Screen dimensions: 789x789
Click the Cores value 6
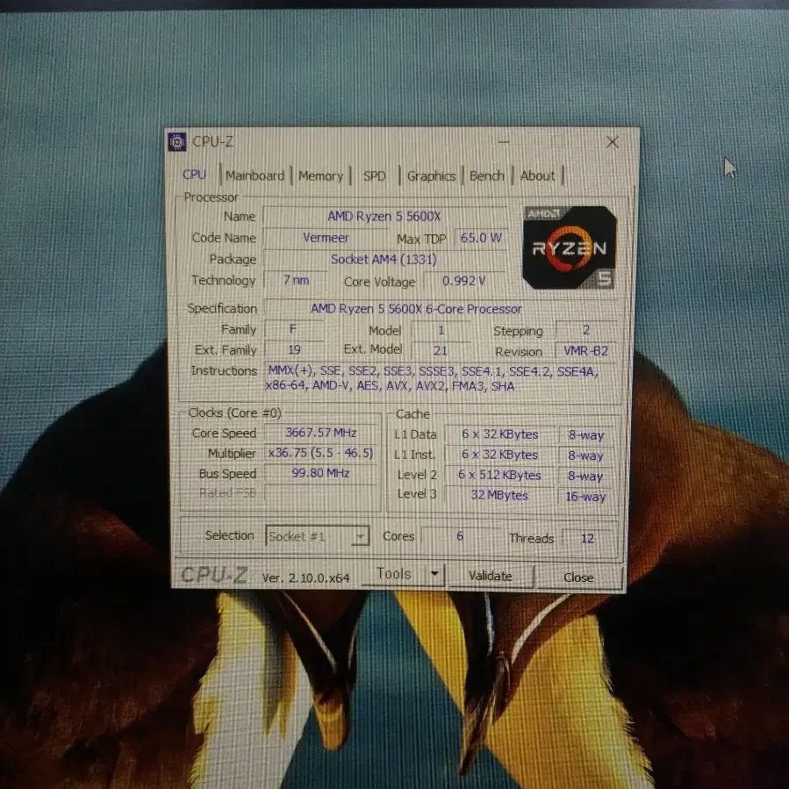(x=459, y=536)
